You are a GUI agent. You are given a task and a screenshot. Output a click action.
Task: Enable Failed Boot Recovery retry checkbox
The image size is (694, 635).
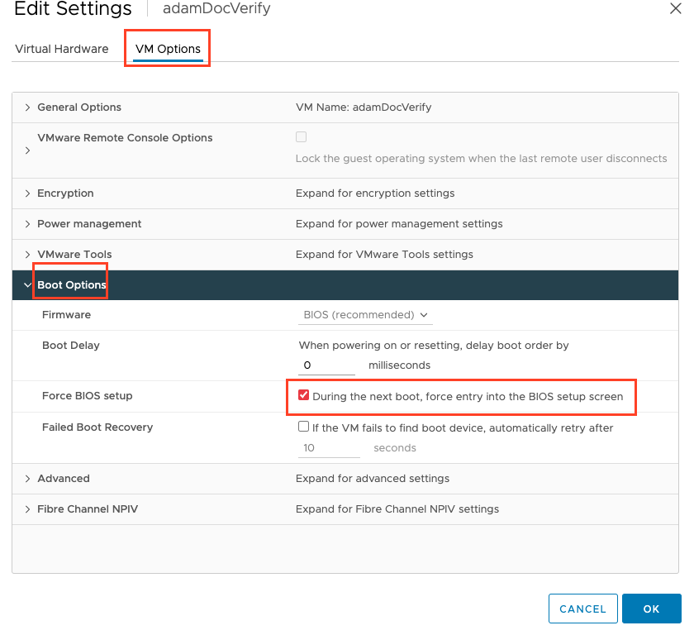click(303, 427)
